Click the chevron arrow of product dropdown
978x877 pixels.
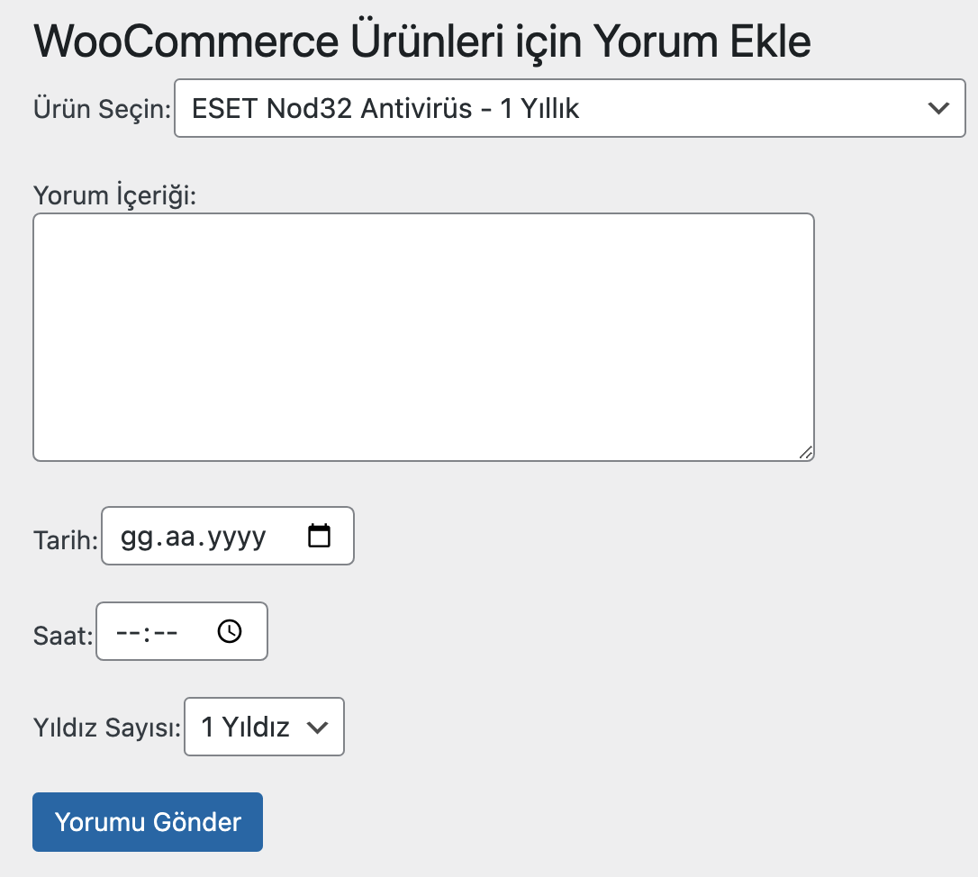tap(938, 109)
